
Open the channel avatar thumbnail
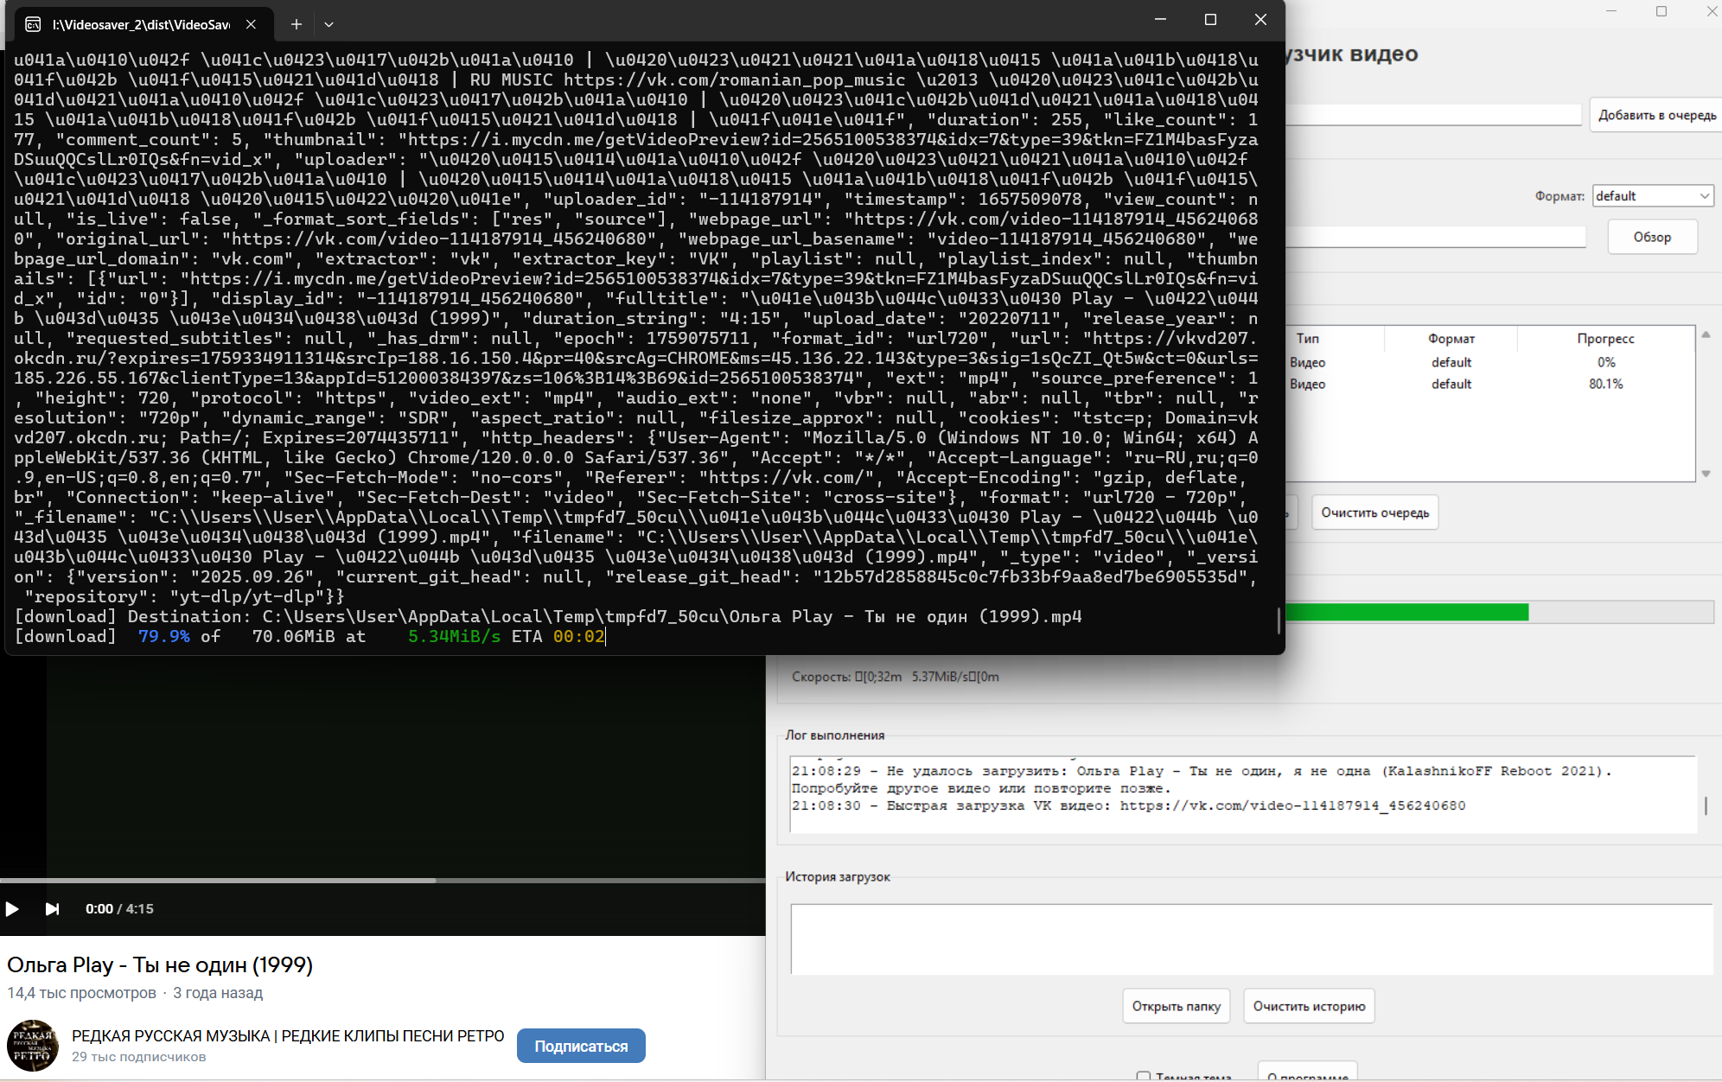(x=33, y=1045)
